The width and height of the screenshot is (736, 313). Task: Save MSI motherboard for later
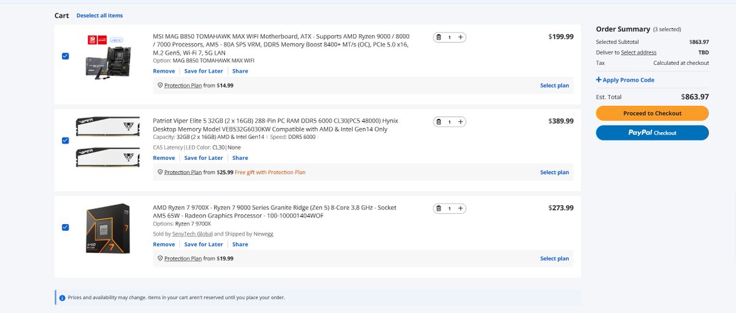204,71
